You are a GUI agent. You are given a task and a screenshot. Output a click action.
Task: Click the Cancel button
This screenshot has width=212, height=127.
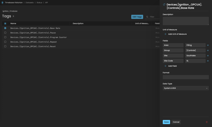tap(176, 122)
